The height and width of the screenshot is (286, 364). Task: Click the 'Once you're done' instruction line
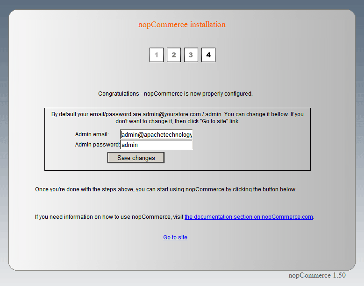(x=166, y=189)
